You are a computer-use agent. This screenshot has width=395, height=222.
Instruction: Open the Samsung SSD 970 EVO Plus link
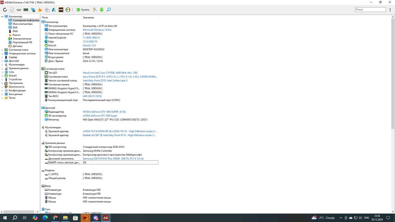pos(113,159)
